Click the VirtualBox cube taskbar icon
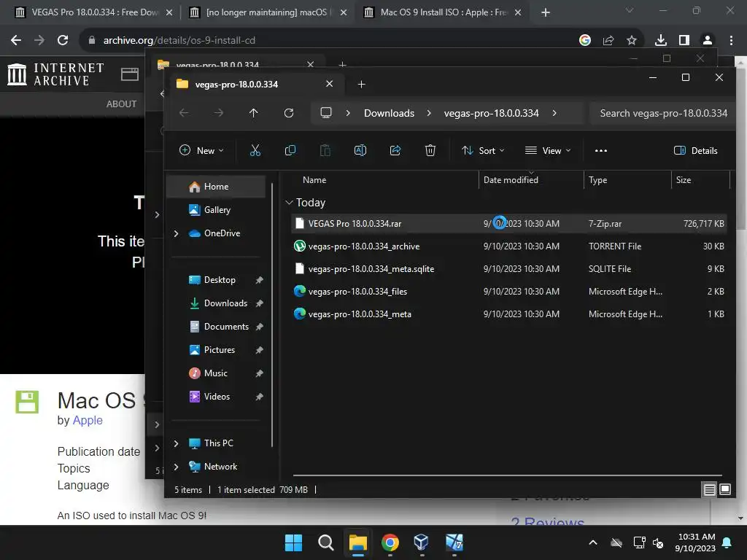This screenshot has width=747, height=560. click(422, 542)
